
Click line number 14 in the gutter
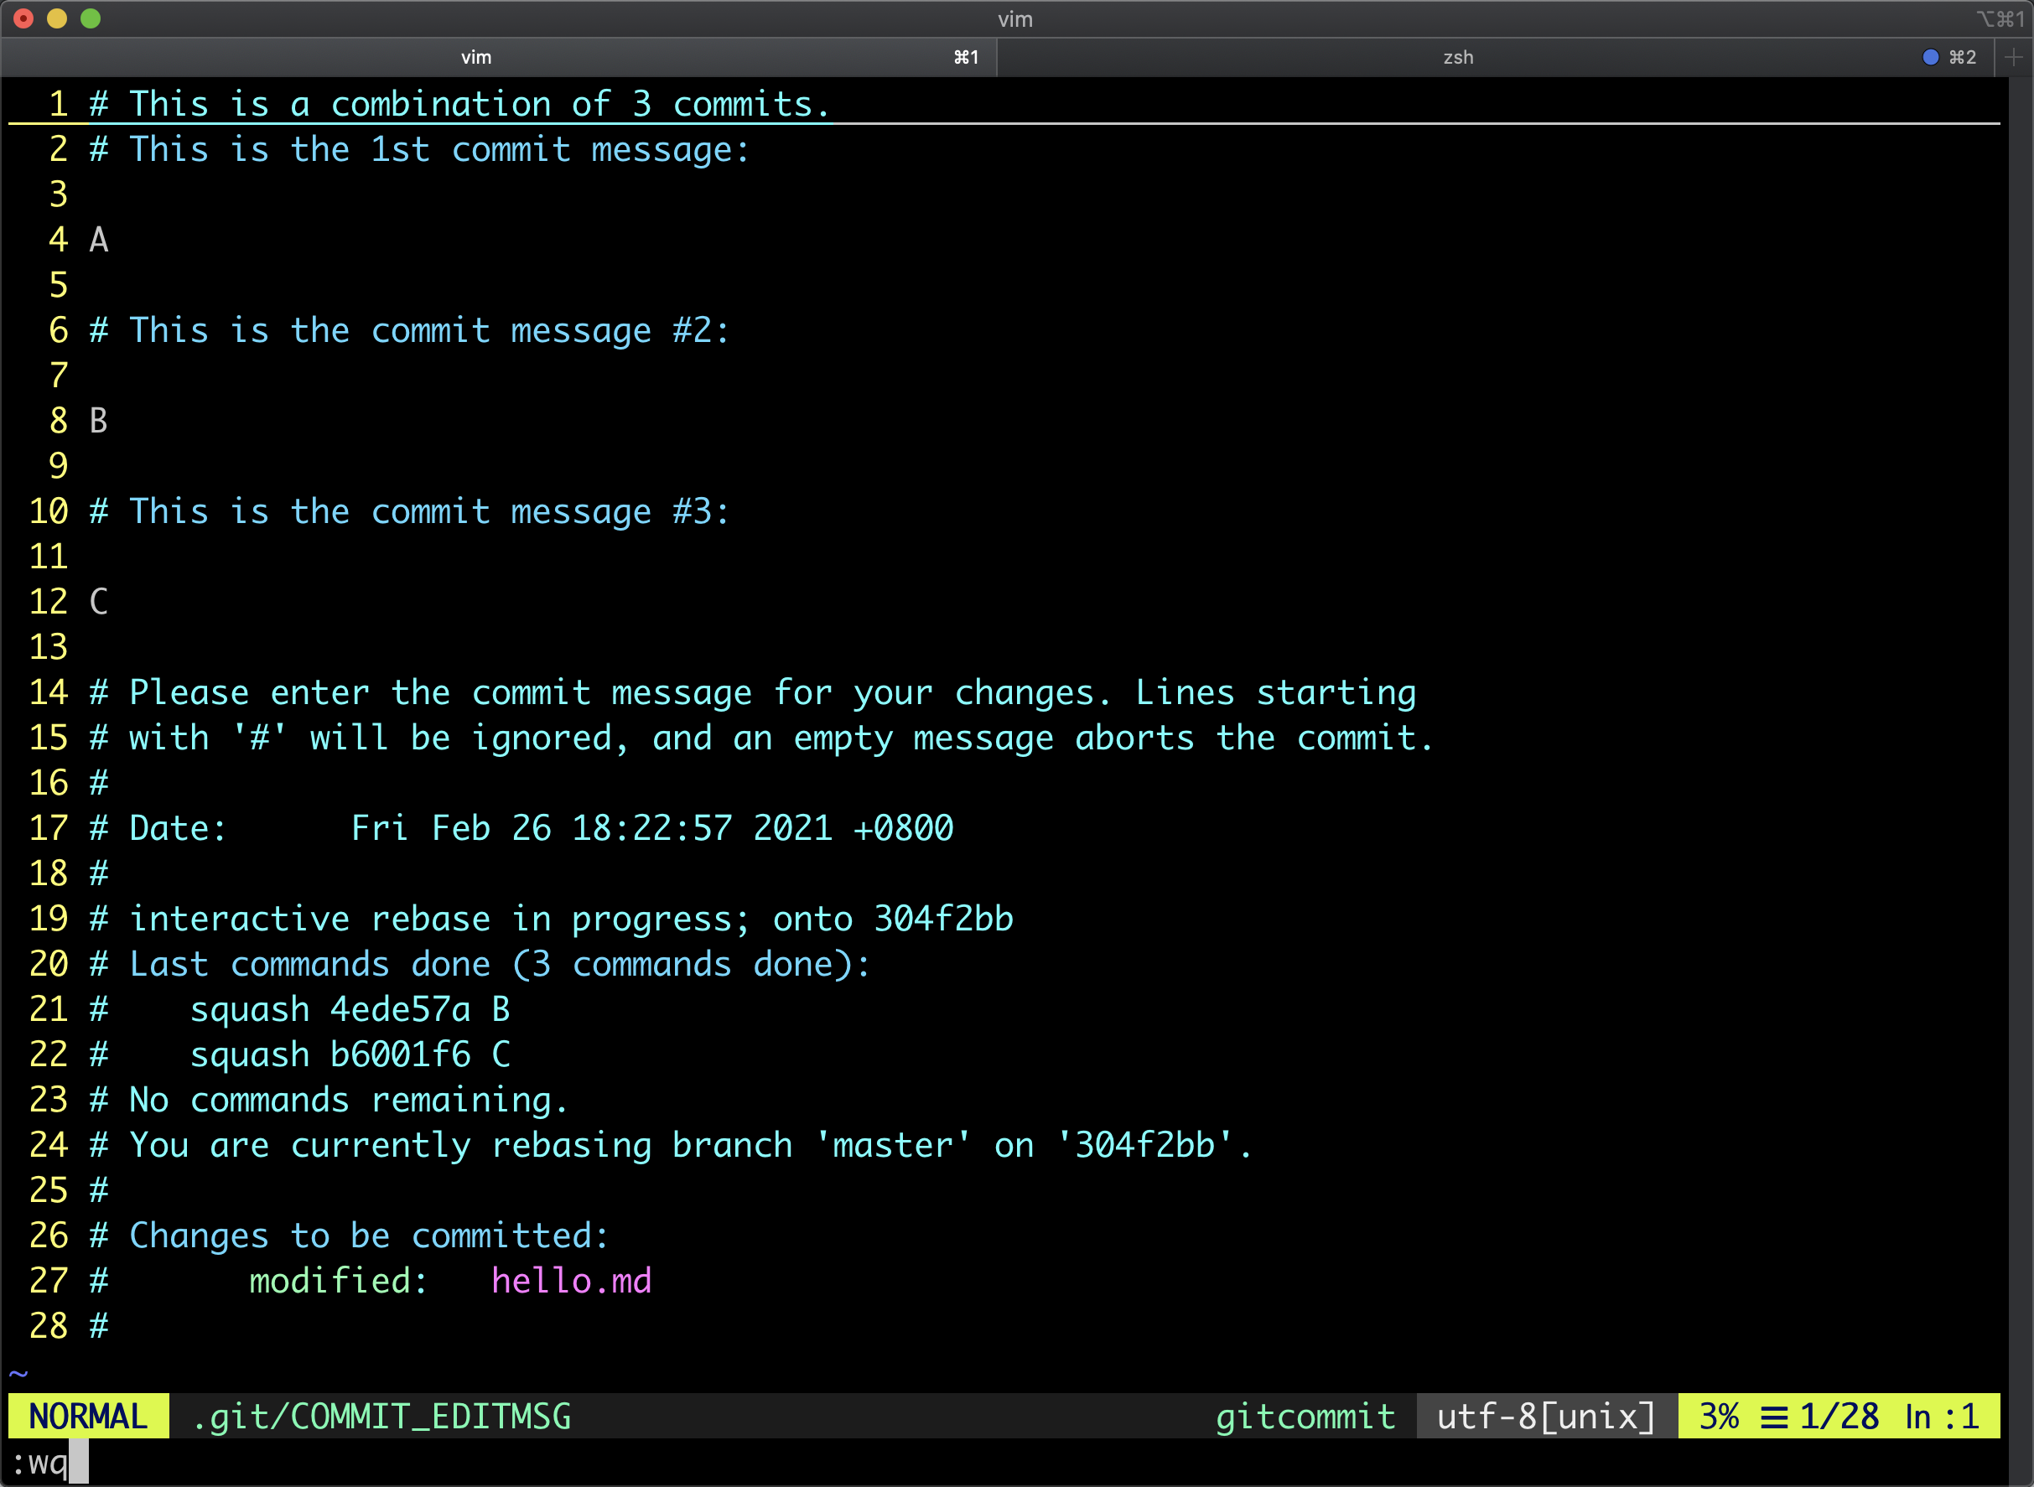click(x=49, y=693)
